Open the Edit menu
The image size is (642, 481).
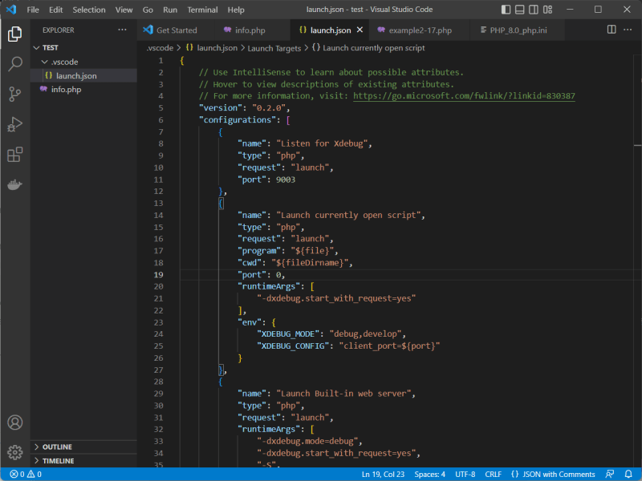[x=55, y=10]
